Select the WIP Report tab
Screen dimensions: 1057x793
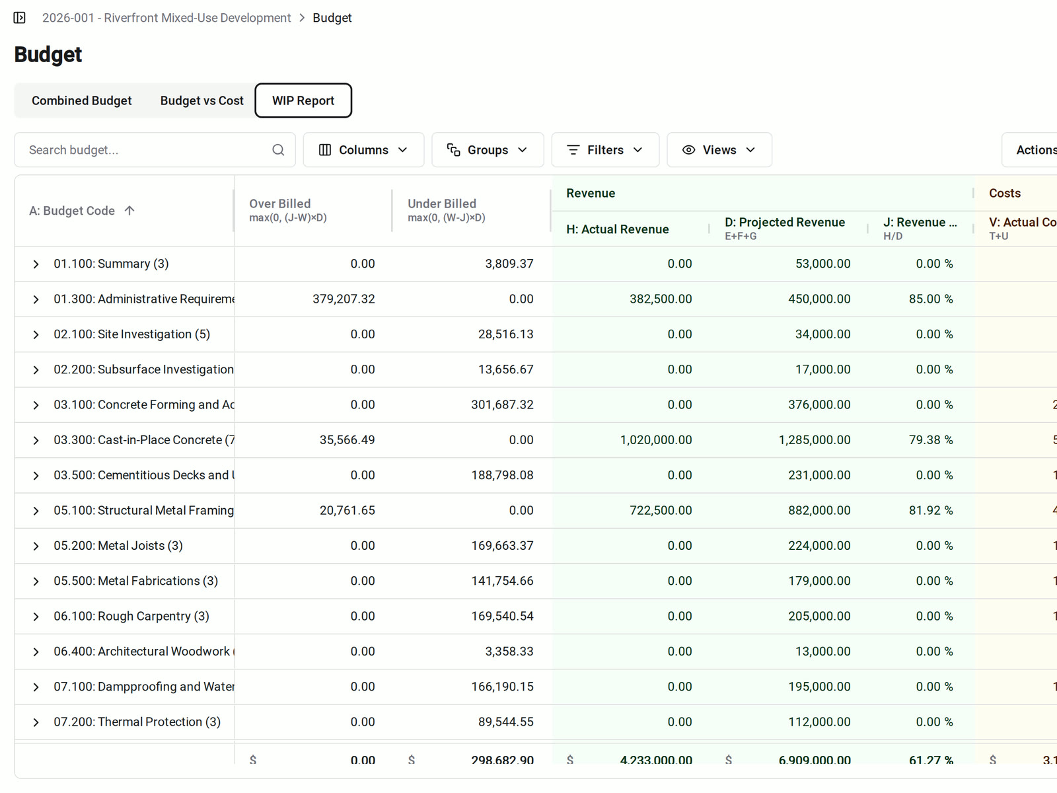click(303, 100)
